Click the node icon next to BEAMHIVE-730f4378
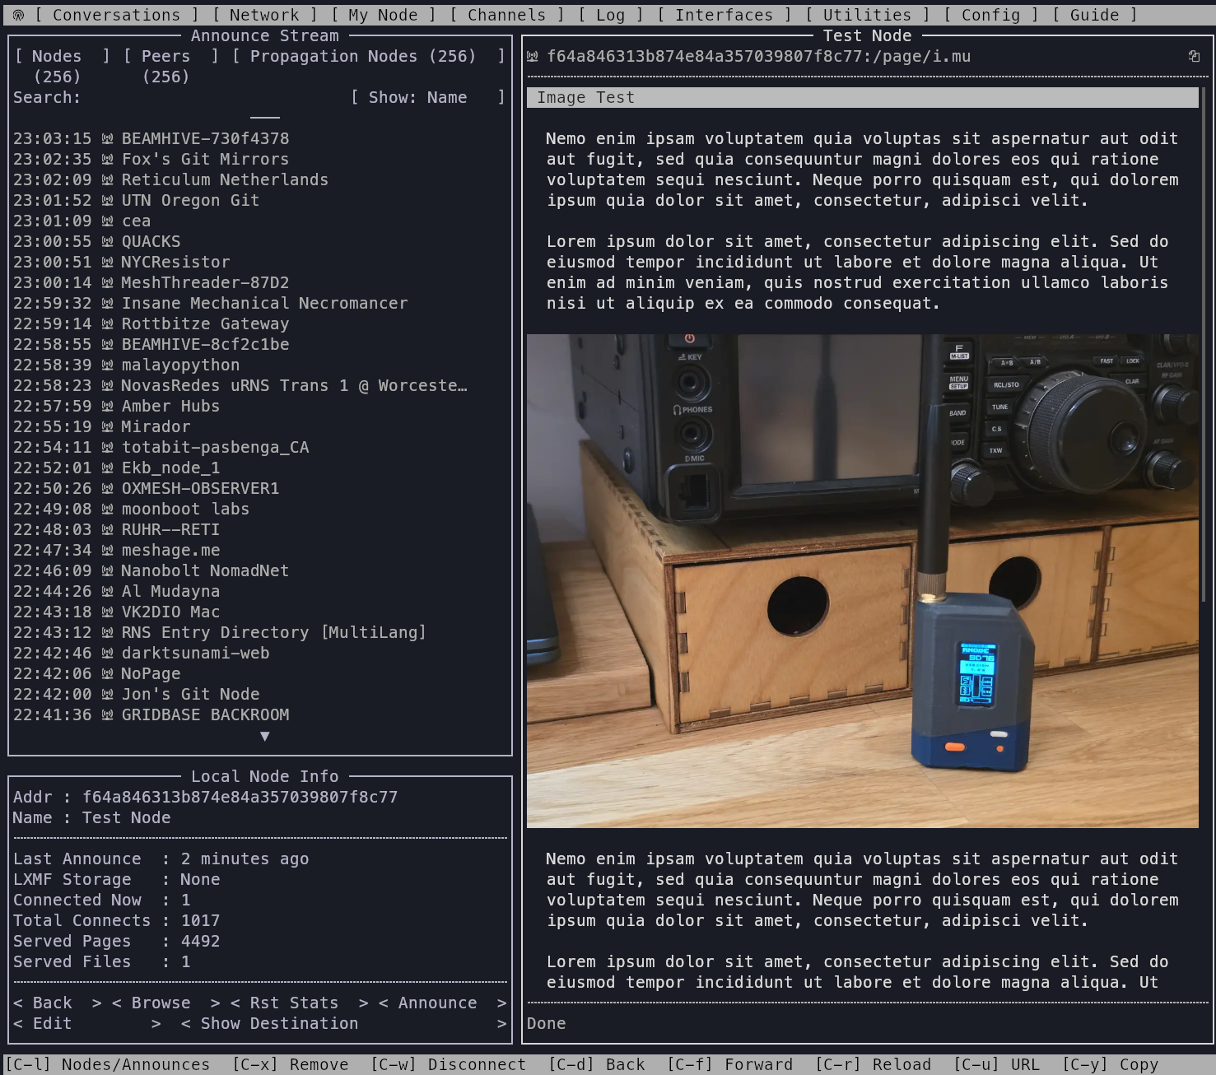 [x=107, y=138]
